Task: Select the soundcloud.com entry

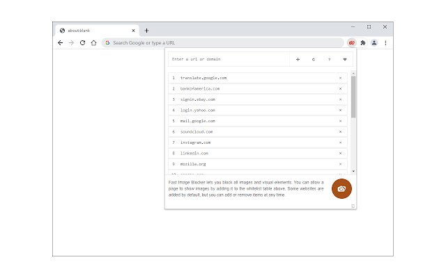Action: coord(258,131)
